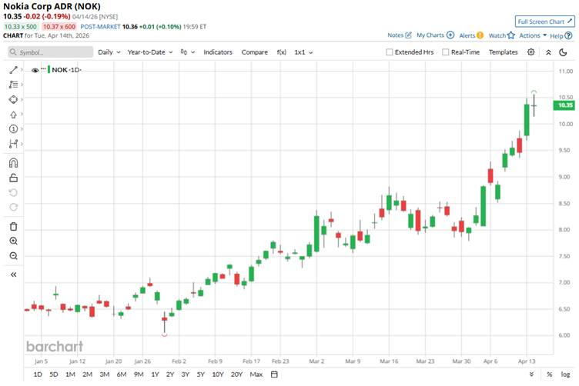The height and width of the screenshot is (386, 579).
Task: Switch to dark mode with moon icon
Action: click(550, 52)
